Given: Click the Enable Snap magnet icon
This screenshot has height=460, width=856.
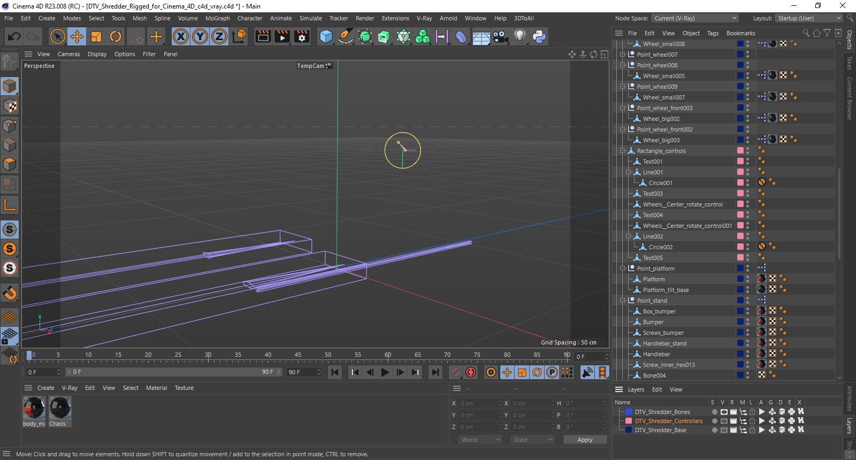Looking at the screenshot, I should click(10, 293).
